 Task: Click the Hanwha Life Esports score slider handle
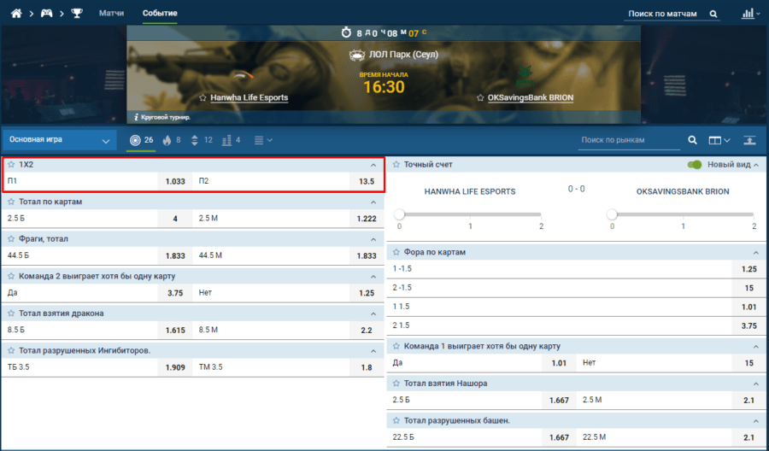(x=399, y=214)
